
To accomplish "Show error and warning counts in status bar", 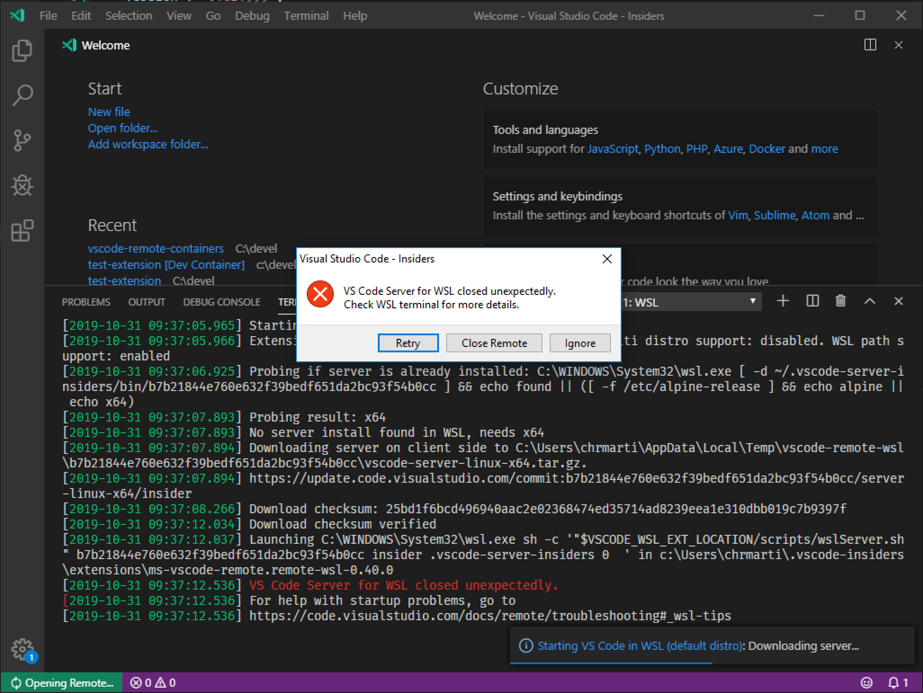I will [x=153, y=683].
